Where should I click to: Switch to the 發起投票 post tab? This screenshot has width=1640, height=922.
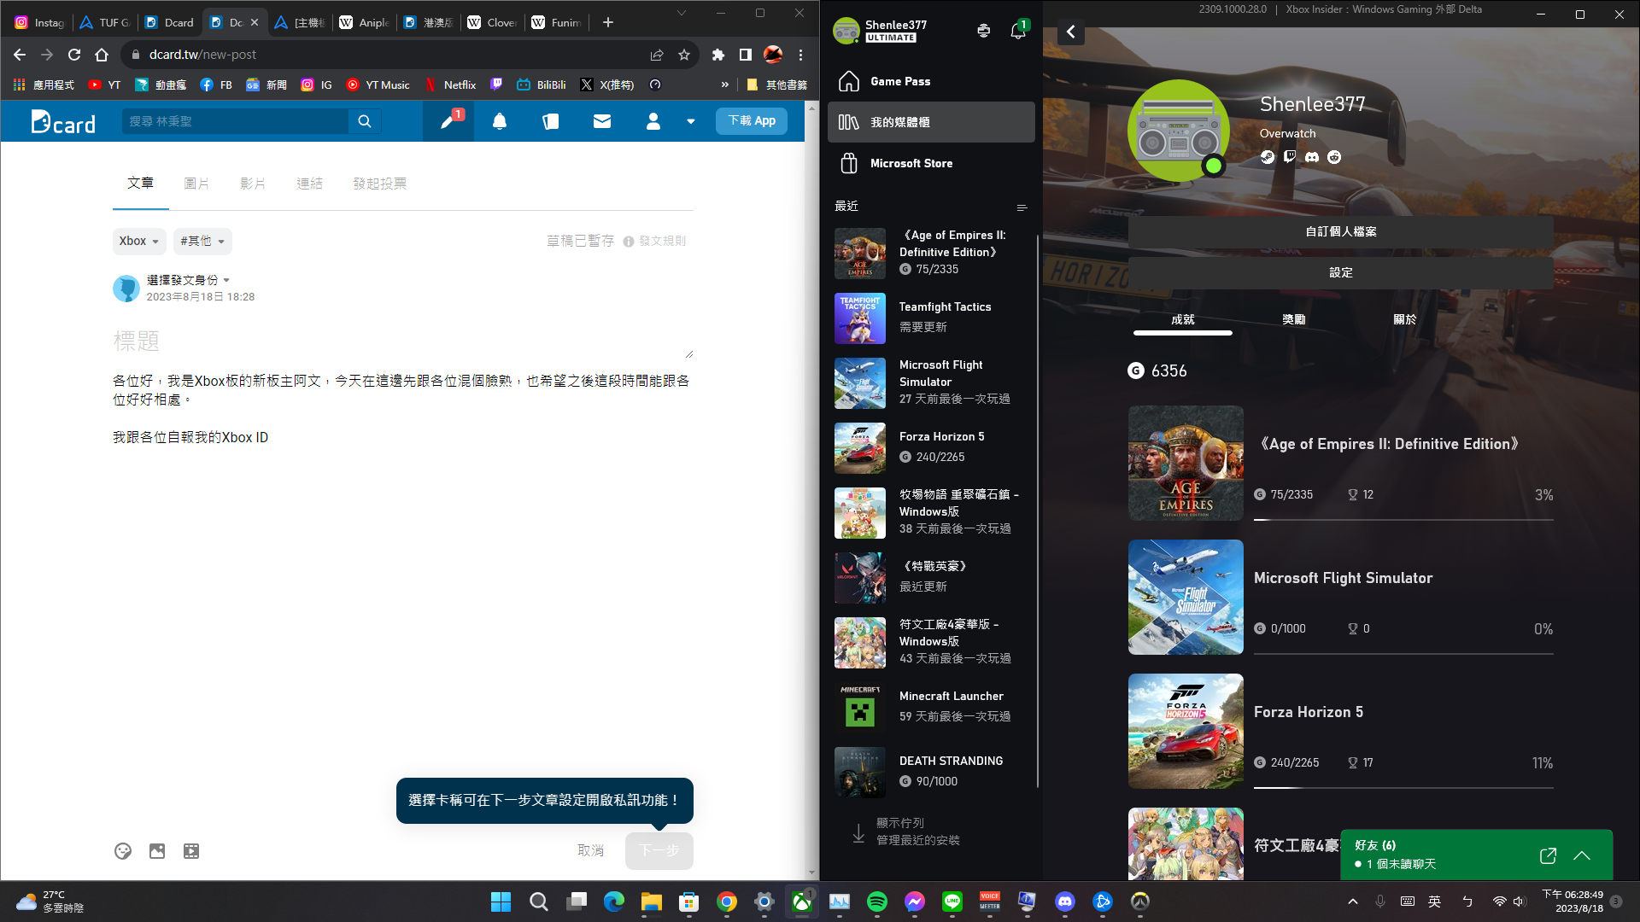click(x=379, y=184)
